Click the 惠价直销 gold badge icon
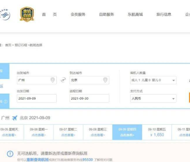This screenshot has width=190, height=162. pos(27,15)
